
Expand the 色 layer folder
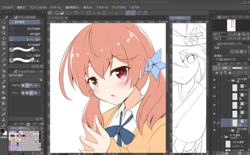coord(229,130)
